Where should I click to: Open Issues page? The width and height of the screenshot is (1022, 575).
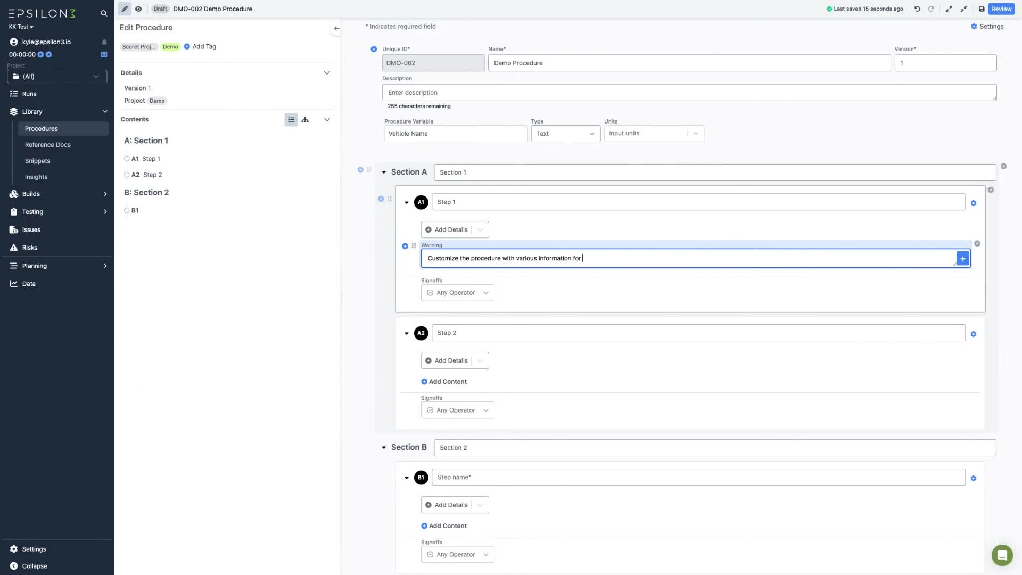31,230
